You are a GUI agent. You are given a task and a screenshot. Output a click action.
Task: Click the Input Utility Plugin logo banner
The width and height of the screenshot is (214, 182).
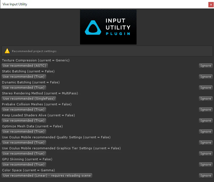tap(108, 27)
